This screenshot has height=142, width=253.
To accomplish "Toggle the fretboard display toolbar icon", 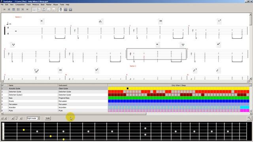I will point(61,9).
